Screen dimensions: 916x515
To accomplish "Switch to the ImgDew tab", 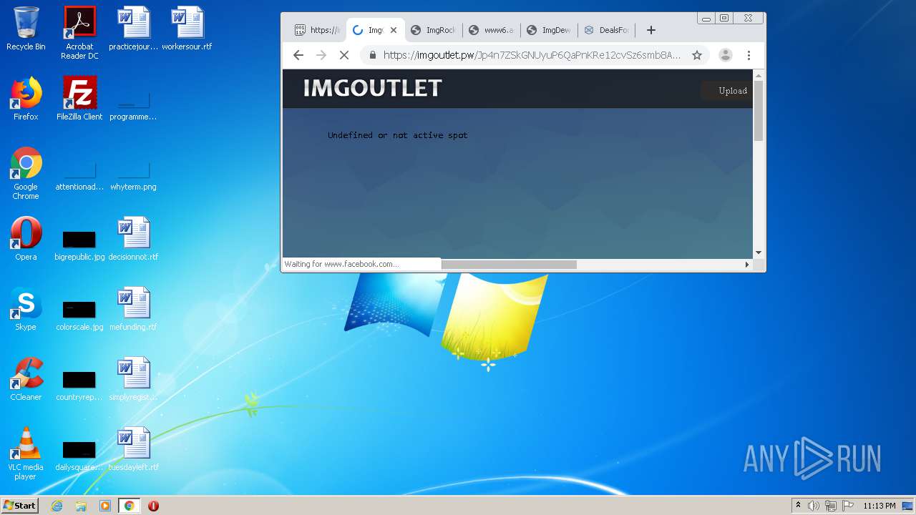I will [549, 30].
